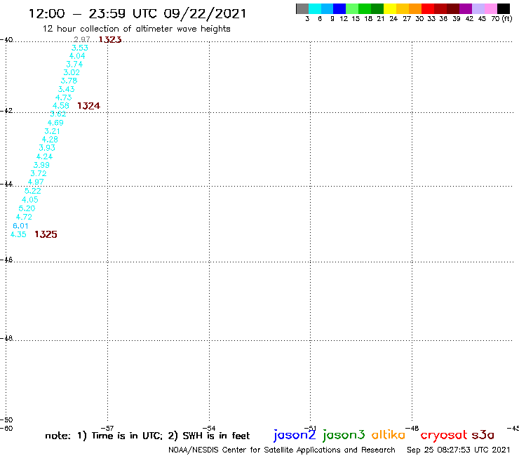The height and width of the screenshot is (456, 519).
Task: Click the bright red 33 ft legend swatch
Action: click(x=428, y=8)
